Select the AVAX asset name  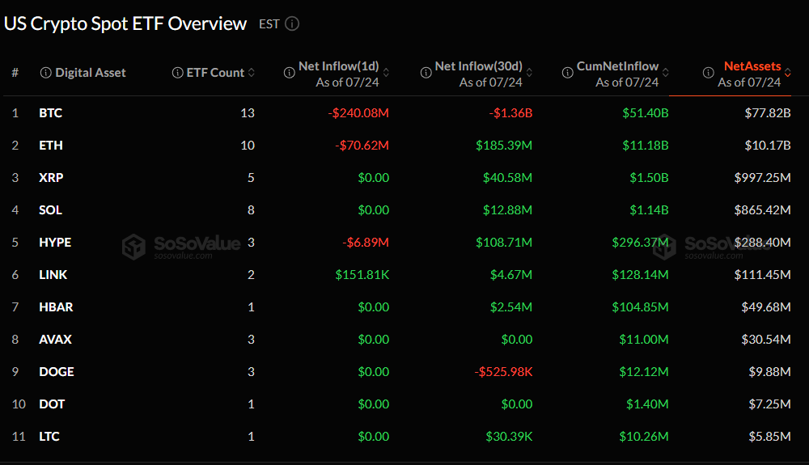55,339
